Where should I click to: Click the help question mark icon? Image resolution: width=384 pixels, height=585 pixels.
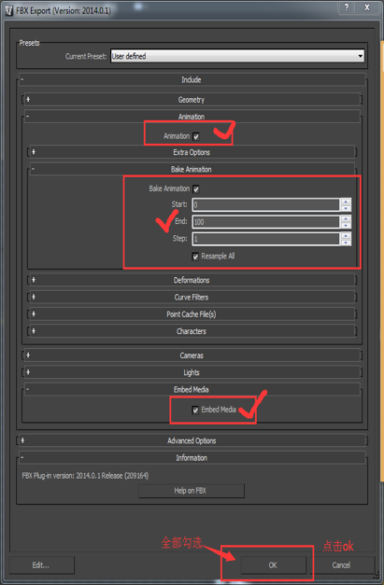pos(347,7)
